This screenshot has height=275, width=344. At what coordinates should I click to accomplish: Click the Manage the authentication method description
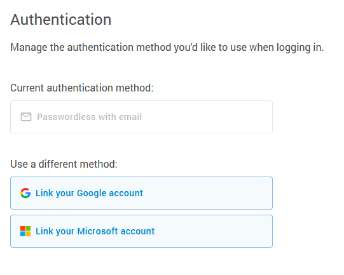coord(167,48)
